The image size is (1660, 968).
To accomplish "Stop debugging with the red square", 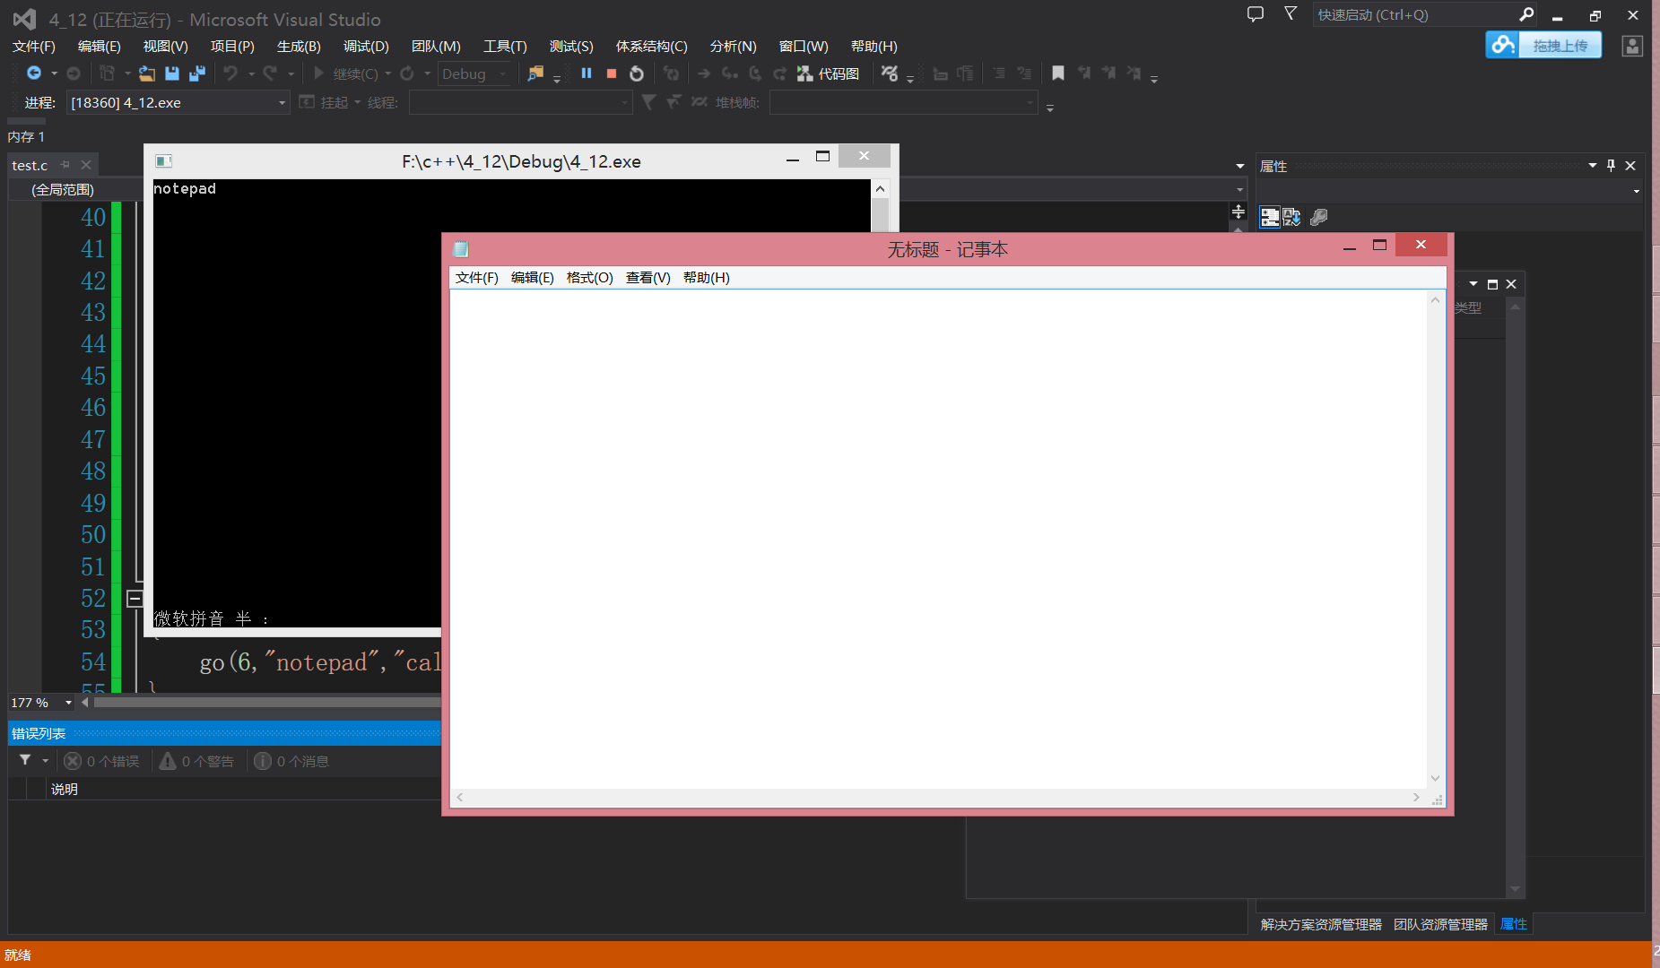I will click(612, 73).
